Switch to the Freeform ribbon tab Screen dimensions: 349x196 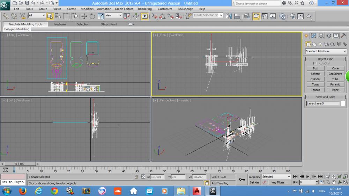[x=59, y=24]
